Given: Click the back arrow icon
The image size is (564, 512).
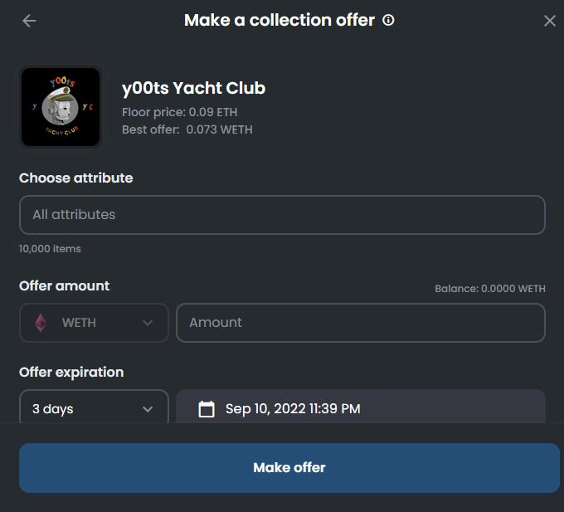Looking at the screenshot, I should pyautogui.click(x=29, y=21).
